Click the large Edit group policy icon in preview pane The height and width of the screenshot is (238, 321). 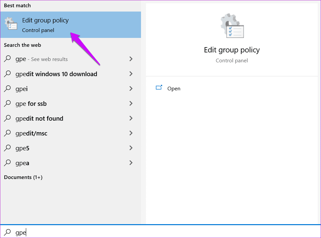point(232,26)
